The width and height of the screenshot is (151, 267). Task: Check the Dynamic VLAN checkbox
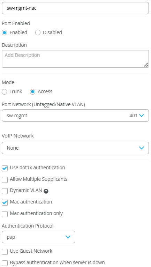[x=5, y=191]
